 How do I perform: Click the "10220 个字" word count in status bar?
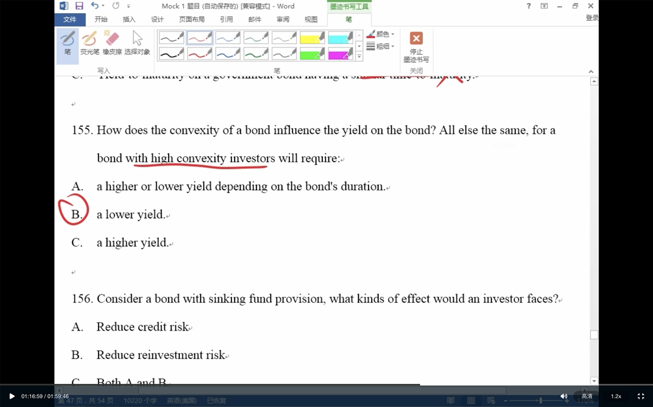140,400
